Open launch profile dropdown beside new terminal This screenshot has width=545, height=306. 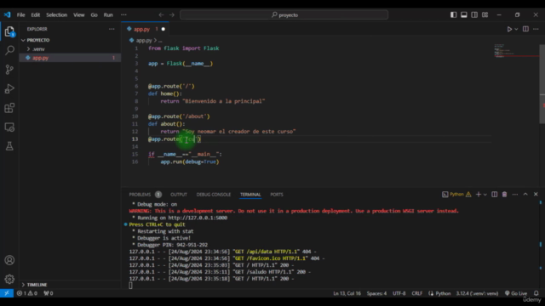click(x=485, y=195)
